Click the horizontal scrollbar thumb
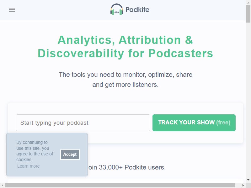251x188 pixels. [120, 185]
